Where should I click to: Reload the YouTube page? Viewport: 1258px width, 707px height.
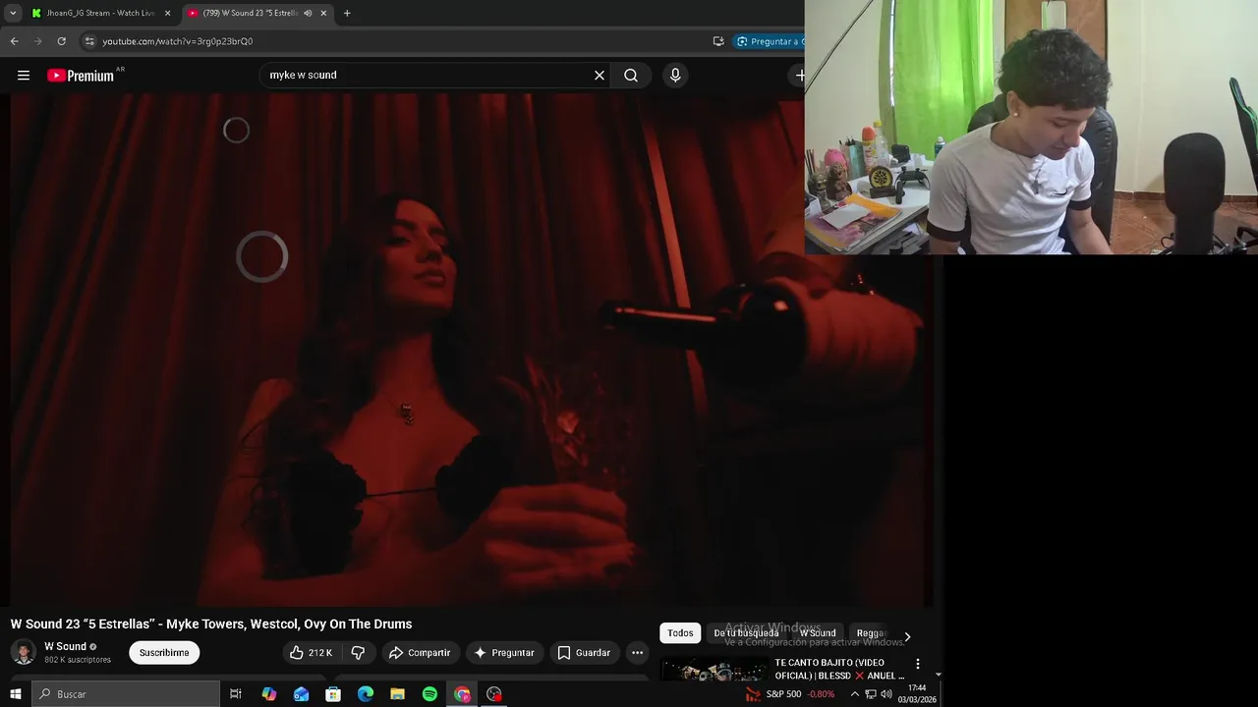coord(61,41)
